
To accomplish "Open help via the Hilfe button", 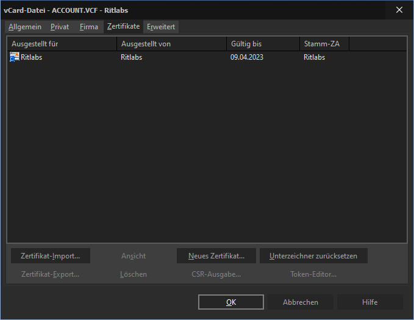I will pos(370,302).
